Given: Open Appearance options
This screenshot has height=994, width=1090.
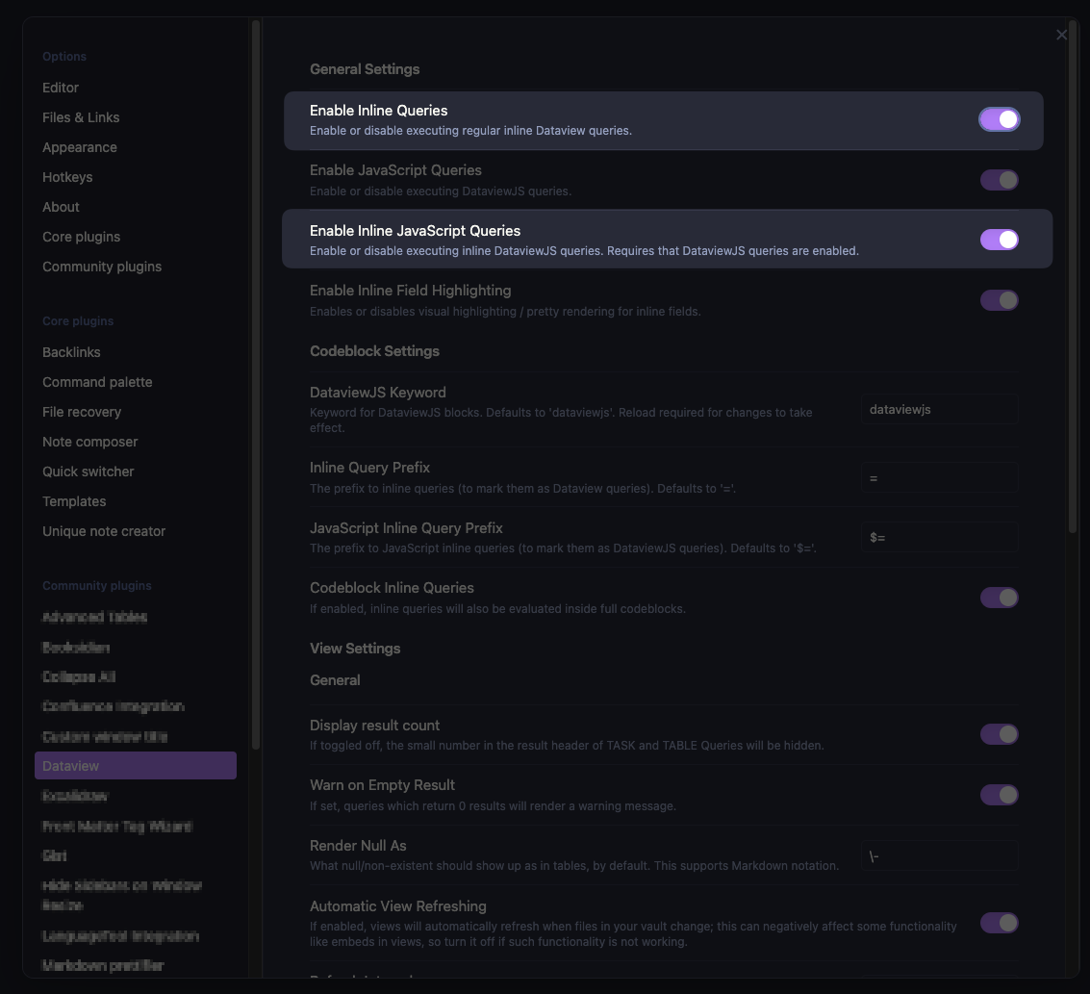Looking at the screenshot, I should tap(80, 147).
